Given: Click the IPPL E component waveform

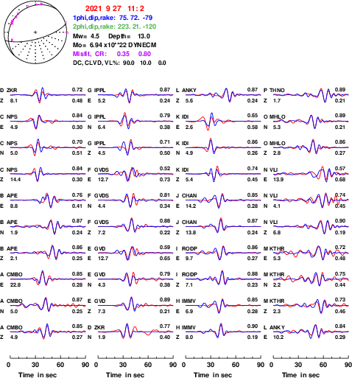Looking at the screenshot, I should pyautogui.click(x=135, y=95).
